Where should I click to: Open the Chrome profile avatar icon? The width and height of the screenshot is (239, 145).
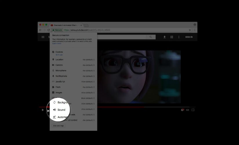(195, 25)
